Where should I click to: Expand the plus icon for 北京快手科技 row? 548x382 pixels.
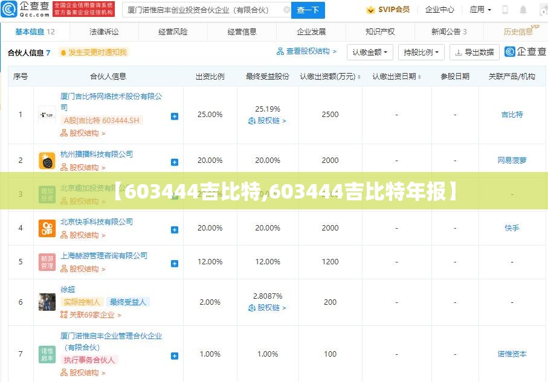coord(175,230)
